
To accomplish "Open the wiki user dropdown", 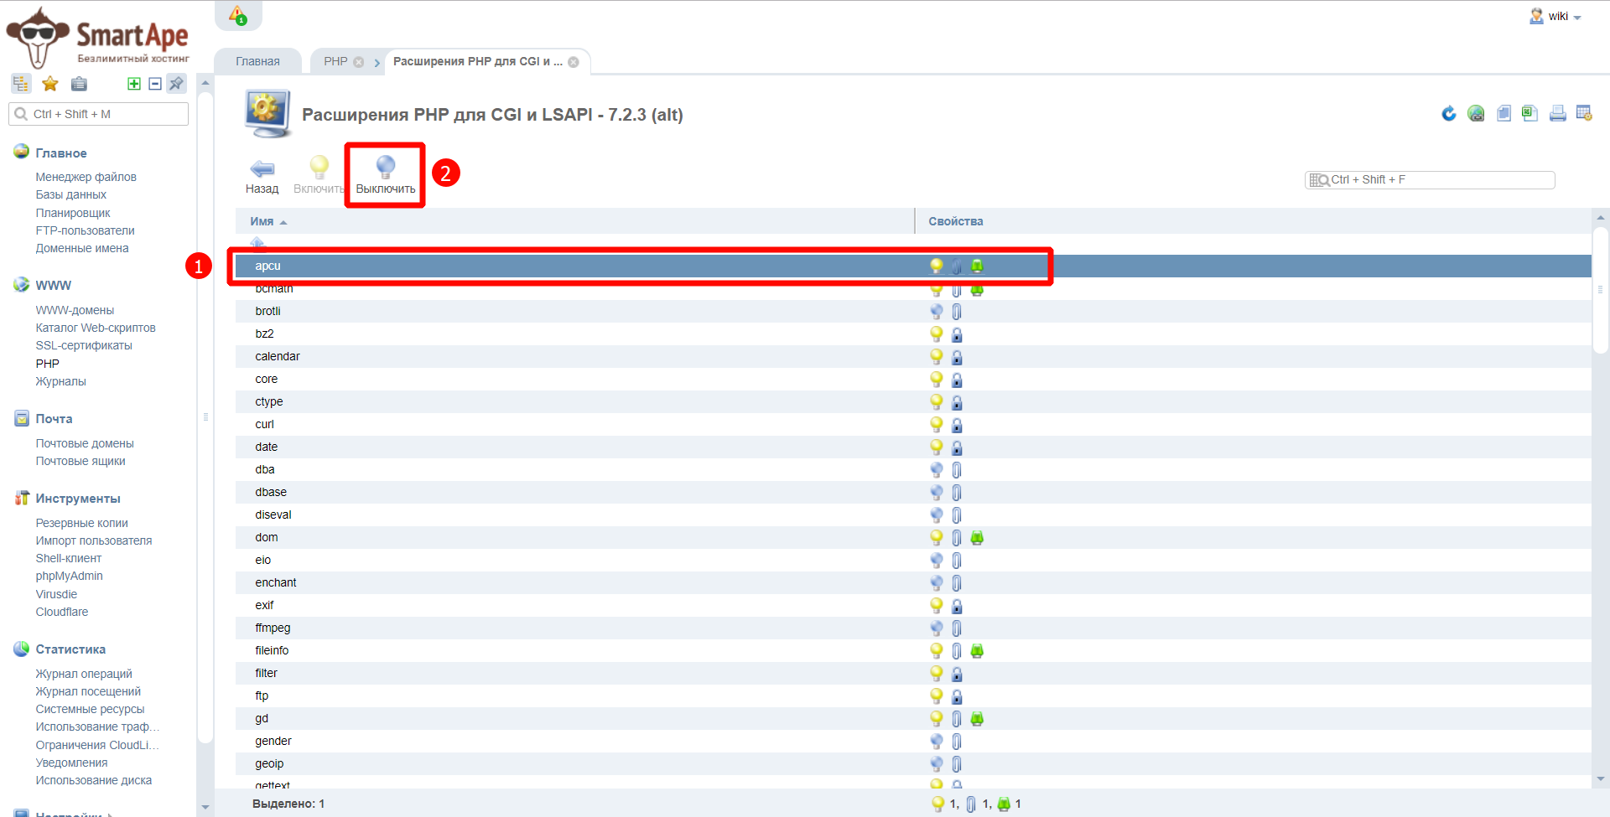I will 1556,17.
